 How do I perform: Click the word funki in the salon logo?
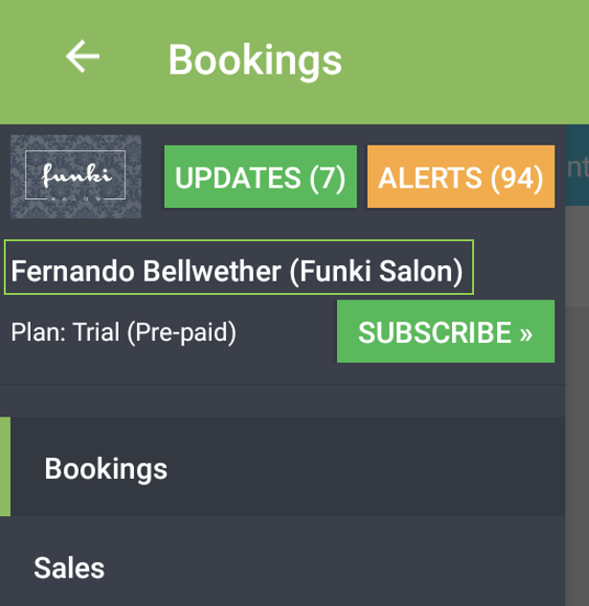pos(76,176)
